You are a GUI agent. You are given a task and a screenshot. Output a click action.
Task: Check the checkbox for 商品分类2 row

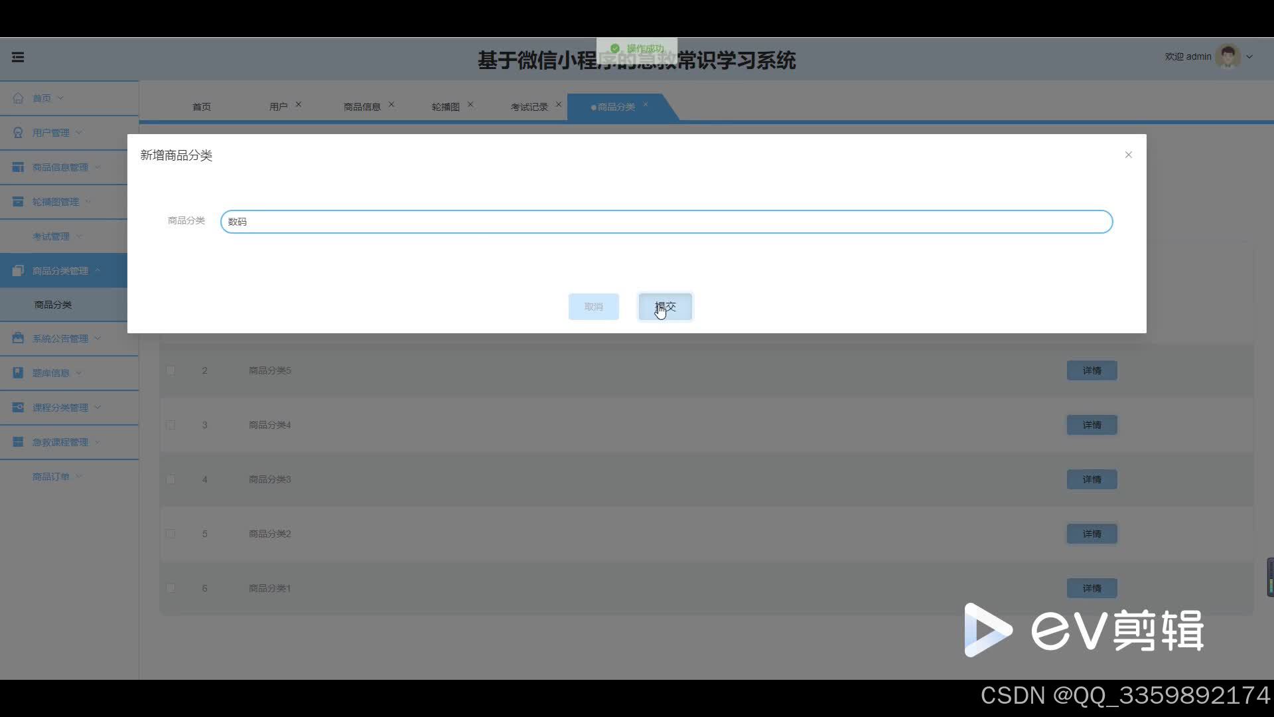pos(171,534)
